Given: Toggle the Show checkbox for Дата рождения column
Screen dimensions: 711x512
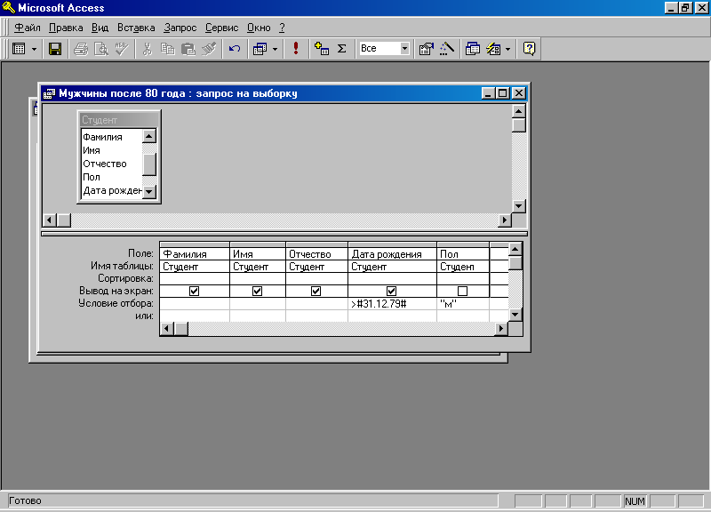Looking at the screenshot, I should pyautogui.click(x=391, y=292).
